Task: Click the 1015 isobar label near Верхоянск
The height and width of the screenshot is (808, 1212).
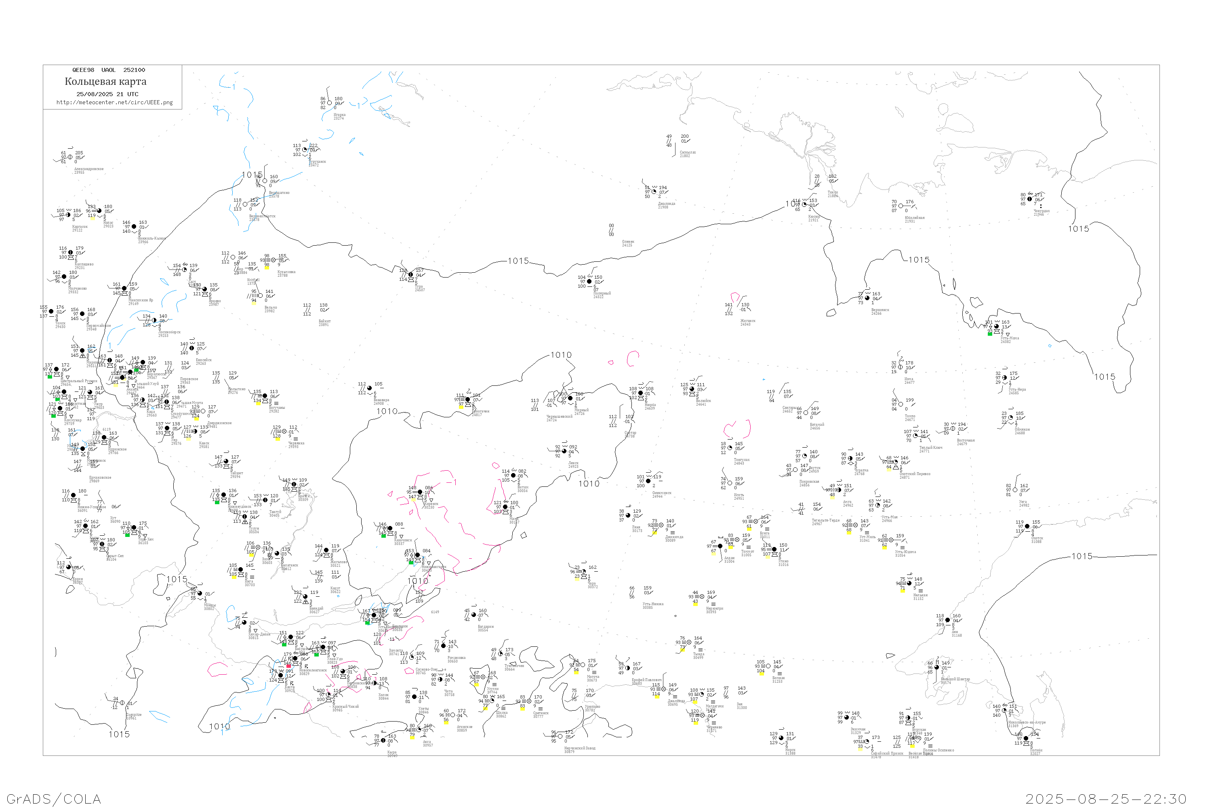Action: click(x=919, y=260)
